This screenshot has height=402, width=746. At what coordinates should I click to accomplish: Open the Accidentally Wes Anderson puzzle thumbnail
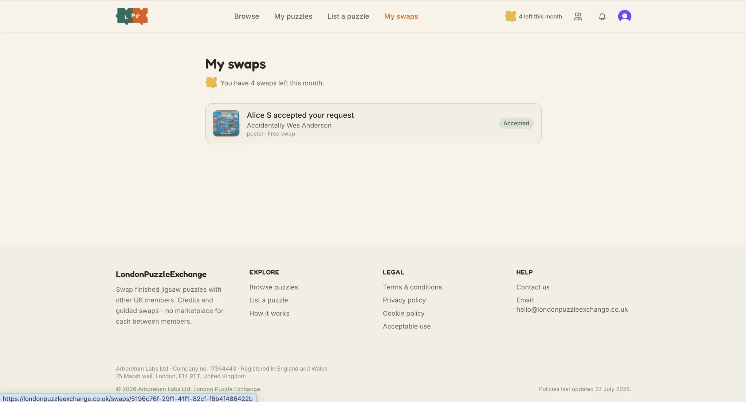click(x=226, y=123)
